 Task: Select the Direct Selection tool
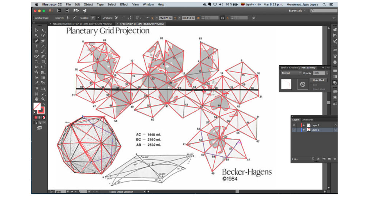click(x=43, y=30)
